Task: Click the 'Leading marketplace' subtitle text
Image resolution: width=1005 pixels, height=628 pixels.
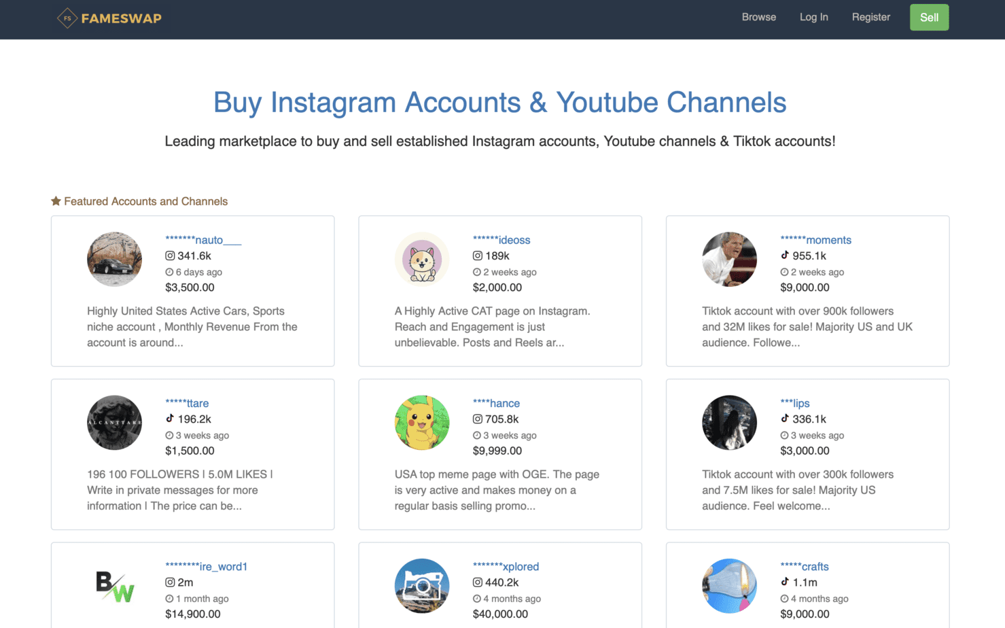Action: tap(500, 141)
